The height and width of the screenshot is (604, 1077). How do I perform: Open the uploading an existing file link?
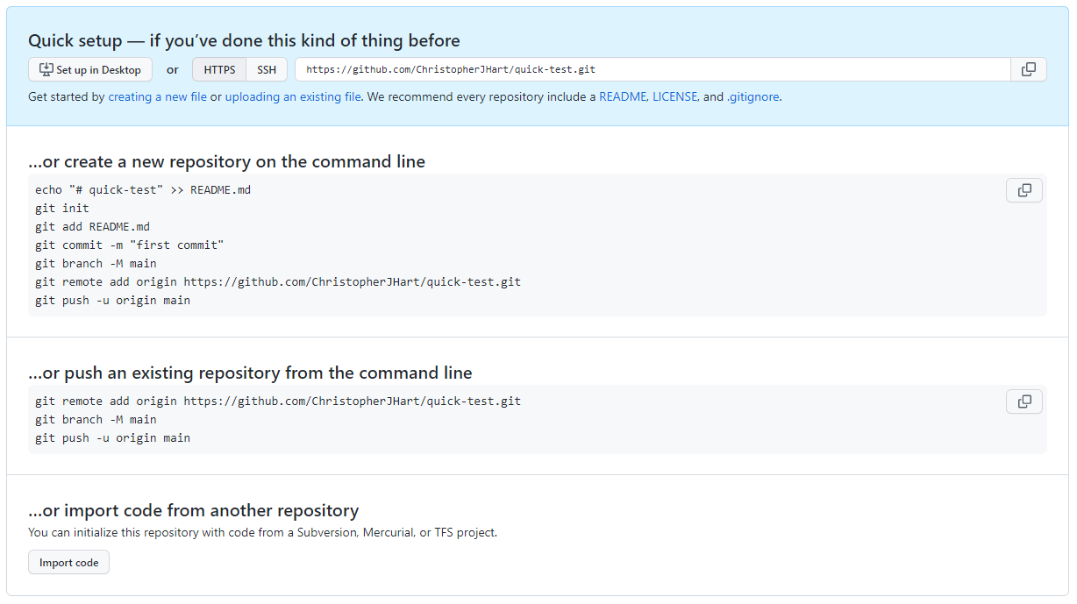coord(293,97)
